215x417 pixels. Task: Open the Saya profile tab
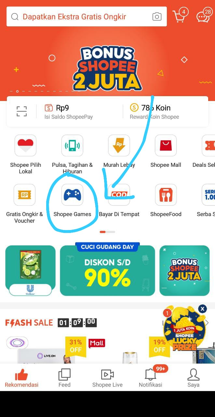tap(193, 378)
